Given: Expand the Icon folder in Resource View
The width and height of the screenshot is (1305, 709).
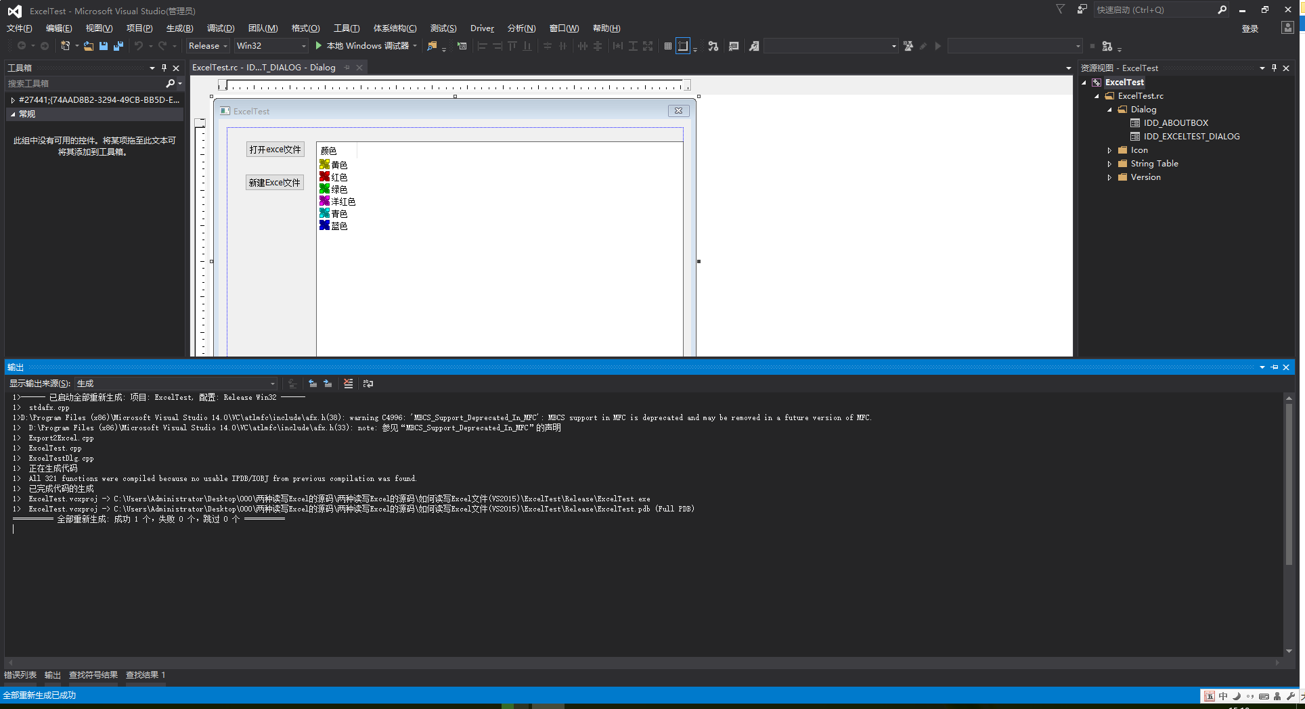Looking at the screenshot, I should pyautogui.click(x=1109, y=150).
